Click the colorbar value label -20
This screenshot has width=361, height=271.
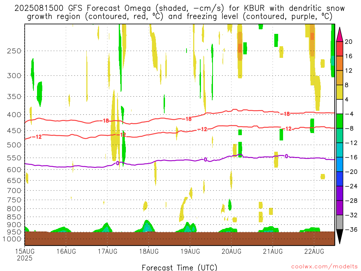[x=351, y=172]
